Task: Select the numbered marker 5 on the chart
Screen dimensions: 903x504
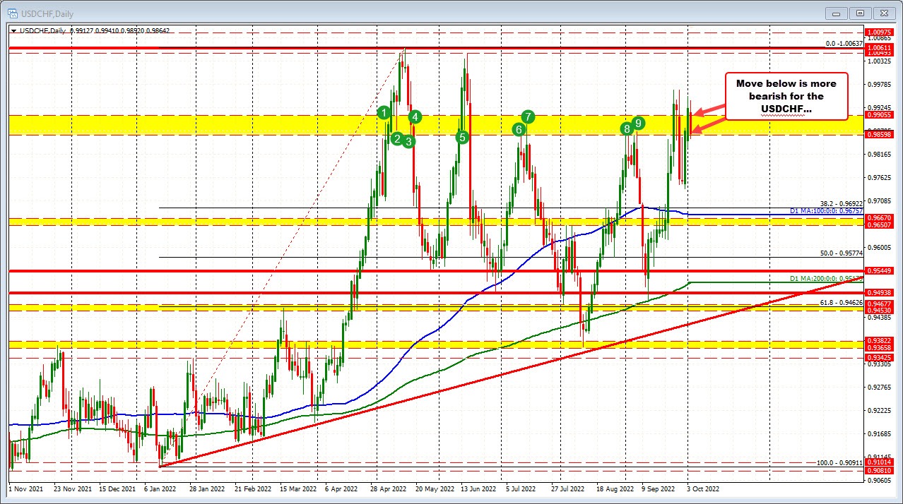Action: 464,137
